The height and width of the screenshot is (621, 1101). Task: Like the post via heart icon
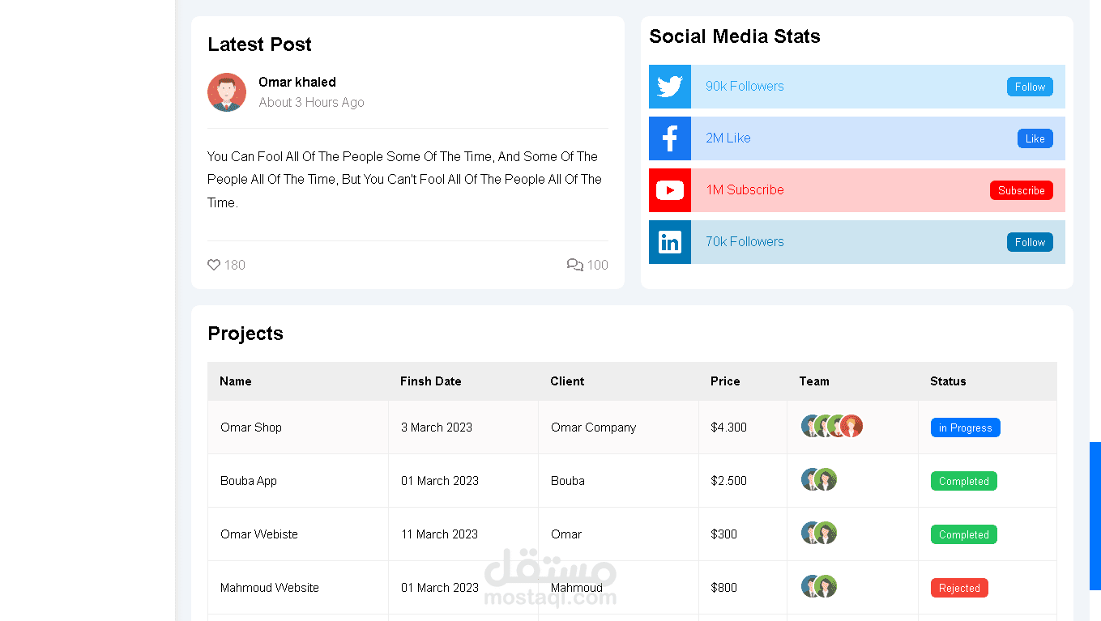point(214,265)
